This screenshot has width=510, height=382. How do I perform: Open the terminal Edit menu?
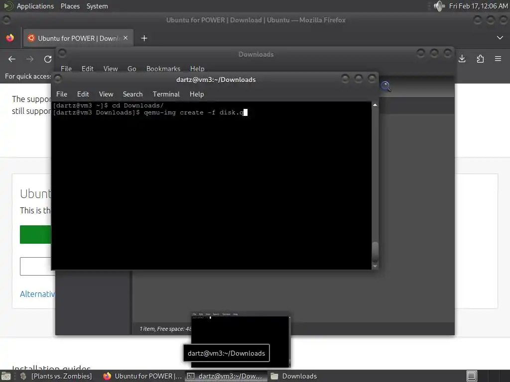point(83,94)
